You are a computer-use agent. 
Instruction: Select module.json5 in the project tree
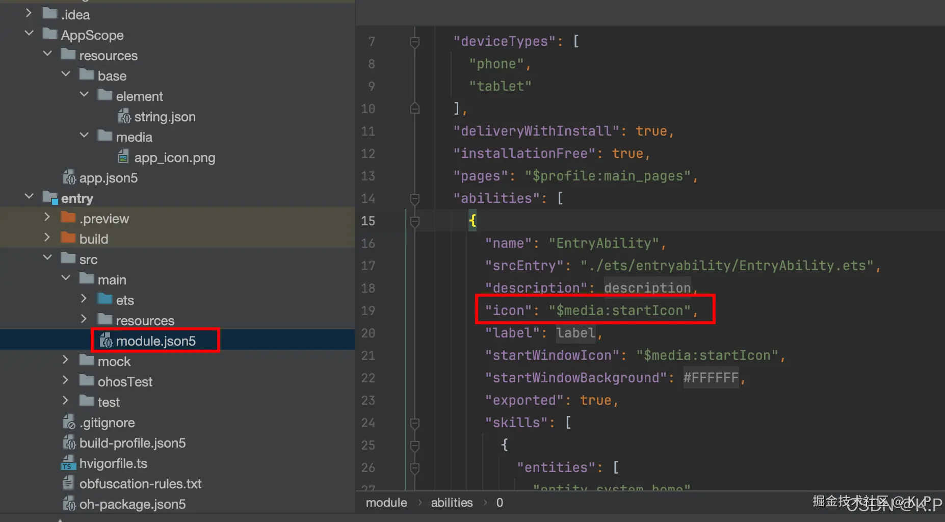pos(156,341)
